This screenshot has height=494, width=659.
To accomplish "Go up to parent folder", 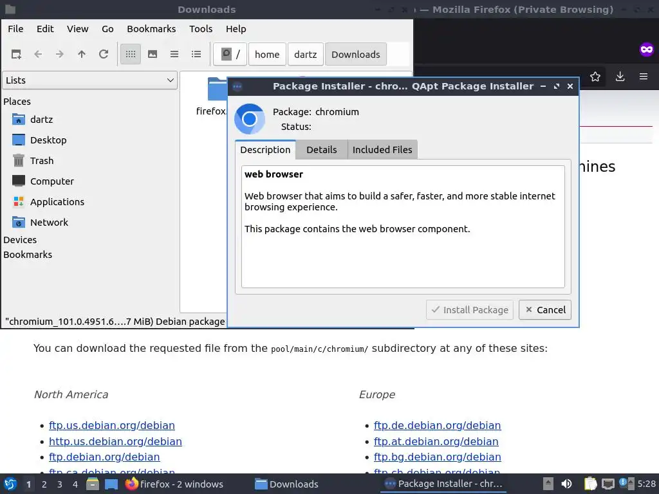I will pos(82,54).
